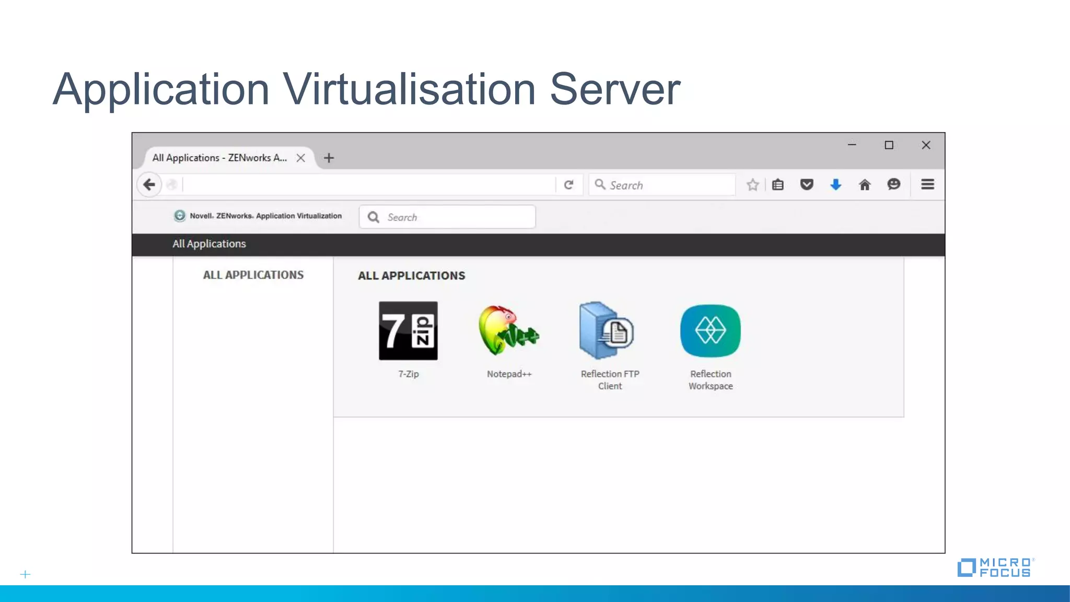The height and width of the screenshot is (602, 1070).
Task: Click the ALL APPLICATIONS main panel heading
Action: click(x=411, y=276)
